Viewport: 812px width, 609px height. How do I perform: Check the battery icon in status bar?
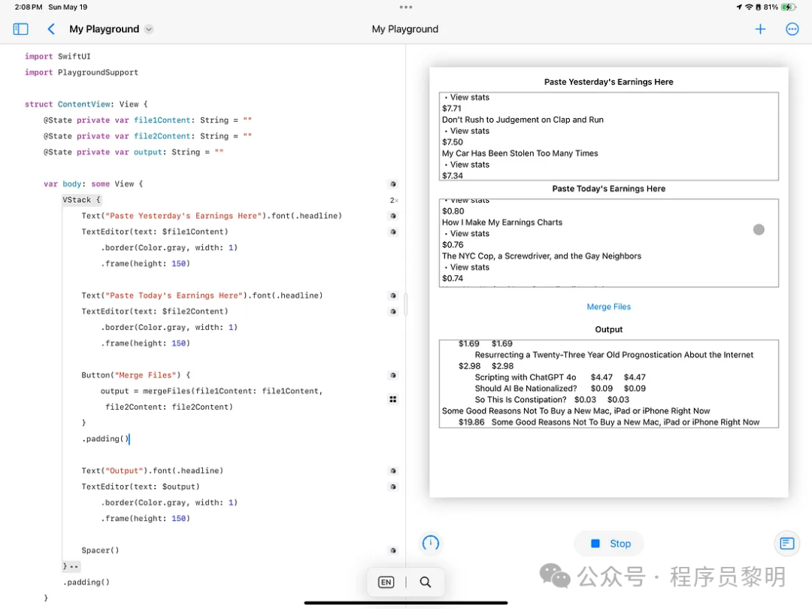788,8
